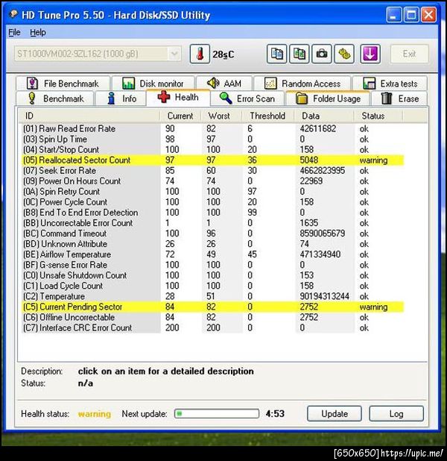Minimize the HD Tune Pro window
The height and width of the screenshot is (461, 447).
[x=393, y=15]
